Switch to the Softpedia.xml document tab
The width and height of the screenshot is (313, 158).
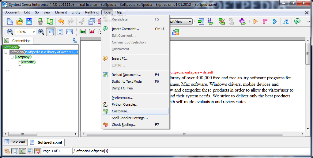(x=46, y=142)
